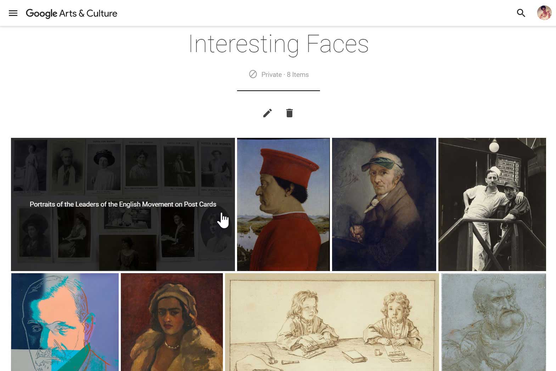Open the Portraits of English Movement Post Cards item
The height and width of the screenshot is (371, 556).
[x=123, y=204]
